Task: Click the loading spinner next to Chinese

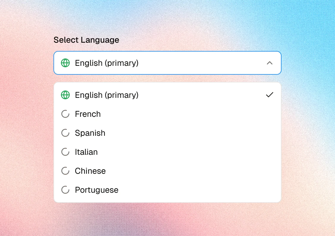Action: [x=65, y=171]
